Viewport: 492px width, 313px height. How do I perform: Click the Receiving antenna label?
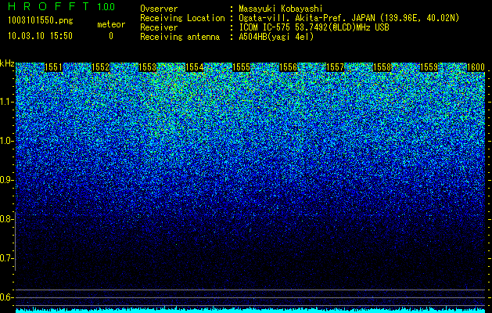point(180,37)
